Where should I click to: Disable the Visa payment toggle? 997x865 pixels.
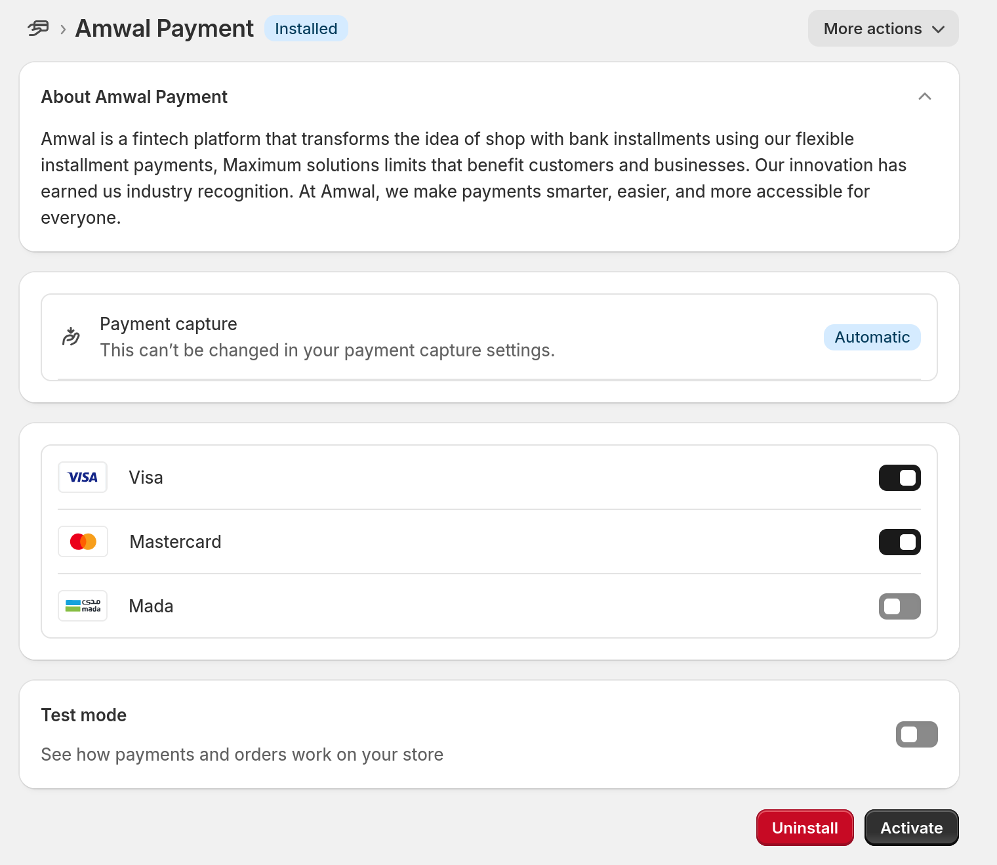(x=900, y=478)
